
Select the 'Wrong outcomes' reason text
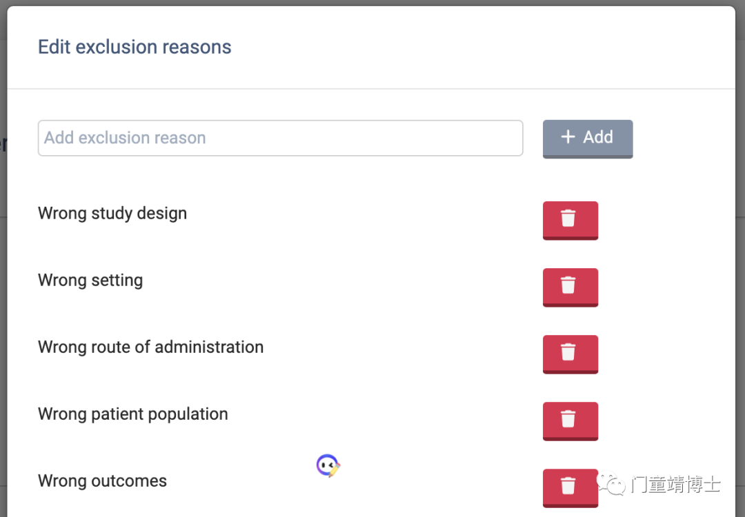102,481
